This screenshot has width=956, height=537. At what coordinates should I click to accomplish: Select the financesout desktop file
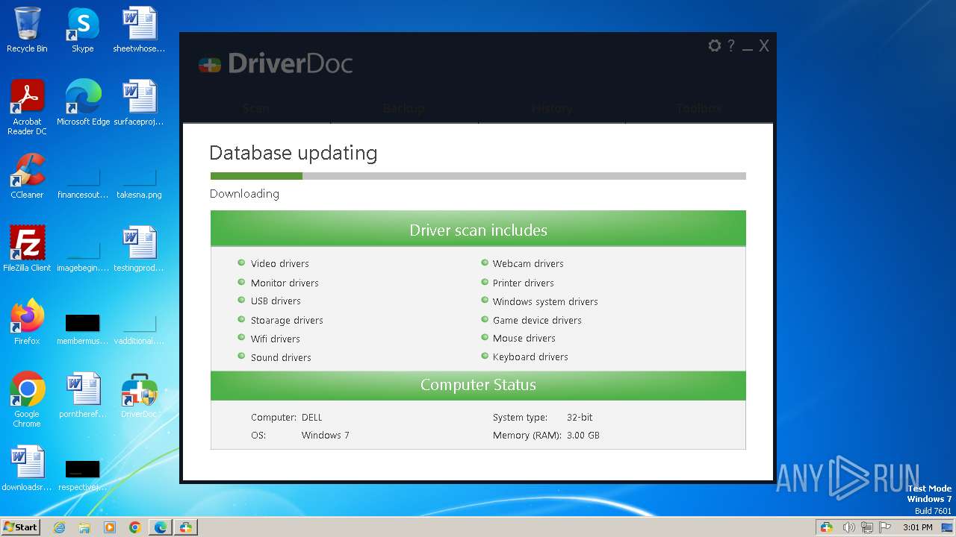(83, 183)
